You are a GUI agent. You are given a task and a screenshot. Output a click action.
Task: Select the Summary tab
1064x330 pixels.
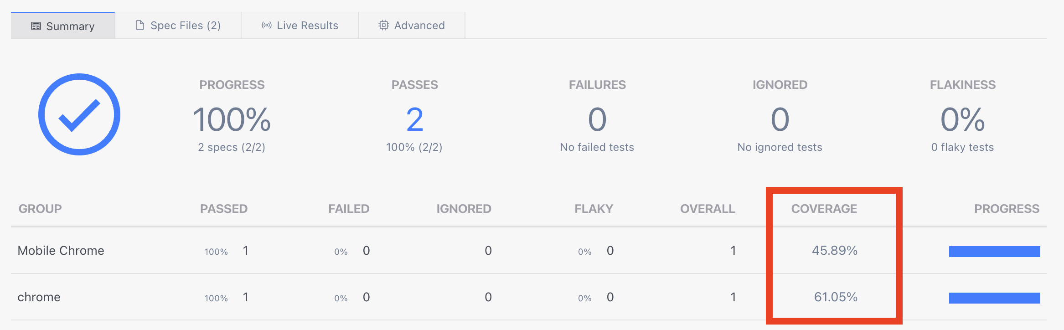[x=70, y=26]
